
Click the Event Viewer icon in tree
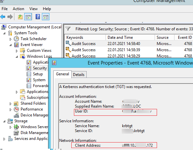16,45
